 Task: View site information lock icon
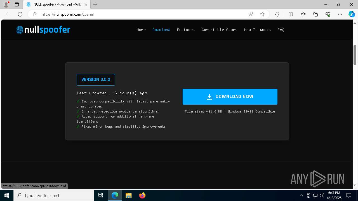[35, 14]
